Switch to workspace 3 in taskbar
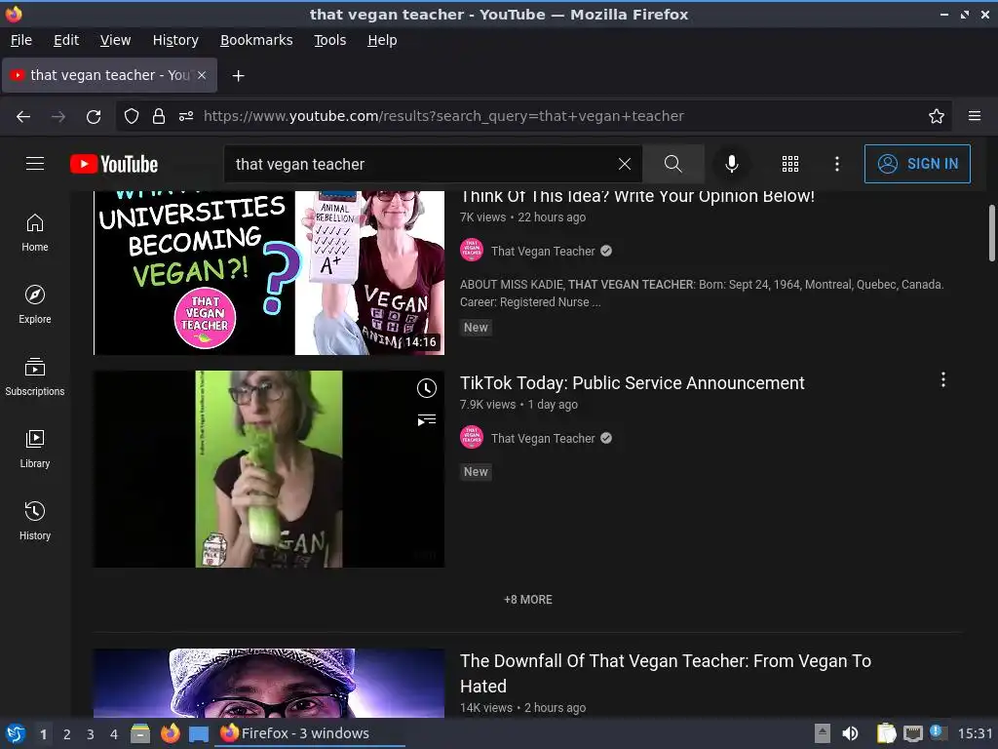Screen dimensions: 998x749 coord(91,734)
